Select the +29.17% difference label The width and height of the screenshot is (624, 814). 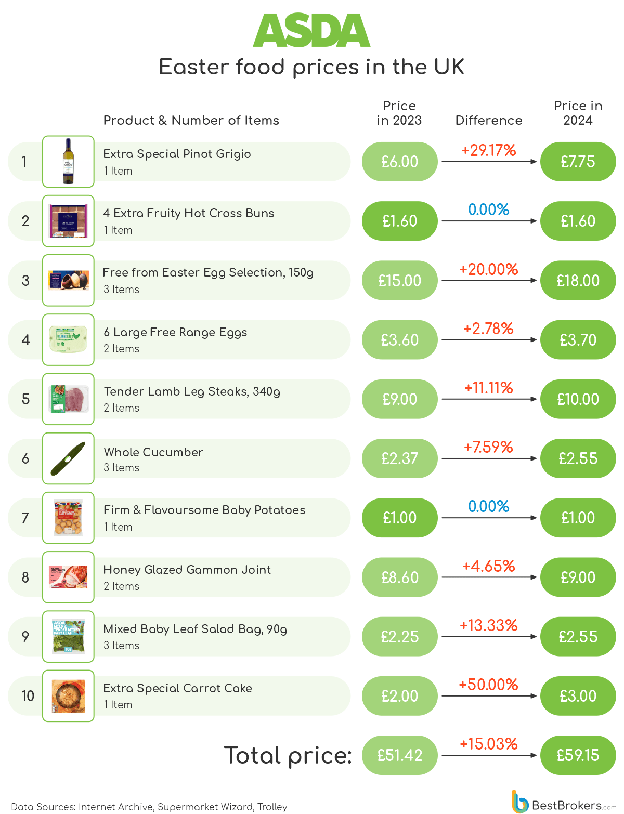pyautogui.click(x=488, y=150)
